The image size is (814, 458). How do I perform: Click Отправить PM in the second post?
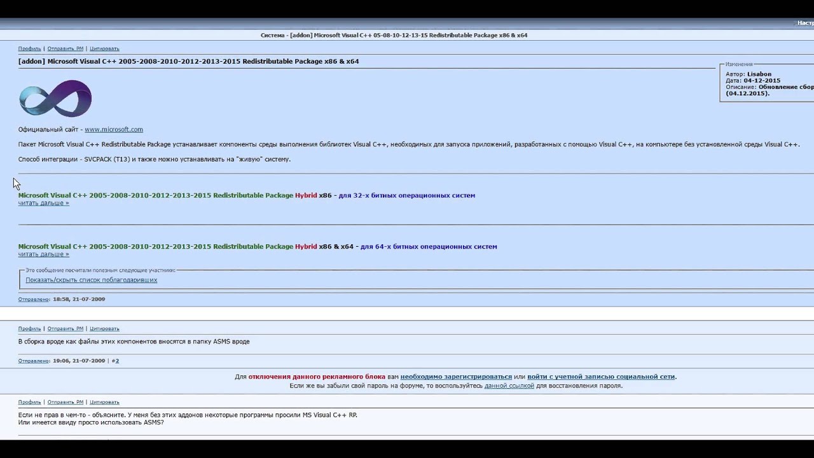66,329
